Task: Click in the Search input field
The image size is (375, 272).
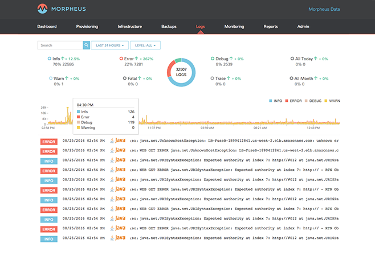Action: point(60,45)
